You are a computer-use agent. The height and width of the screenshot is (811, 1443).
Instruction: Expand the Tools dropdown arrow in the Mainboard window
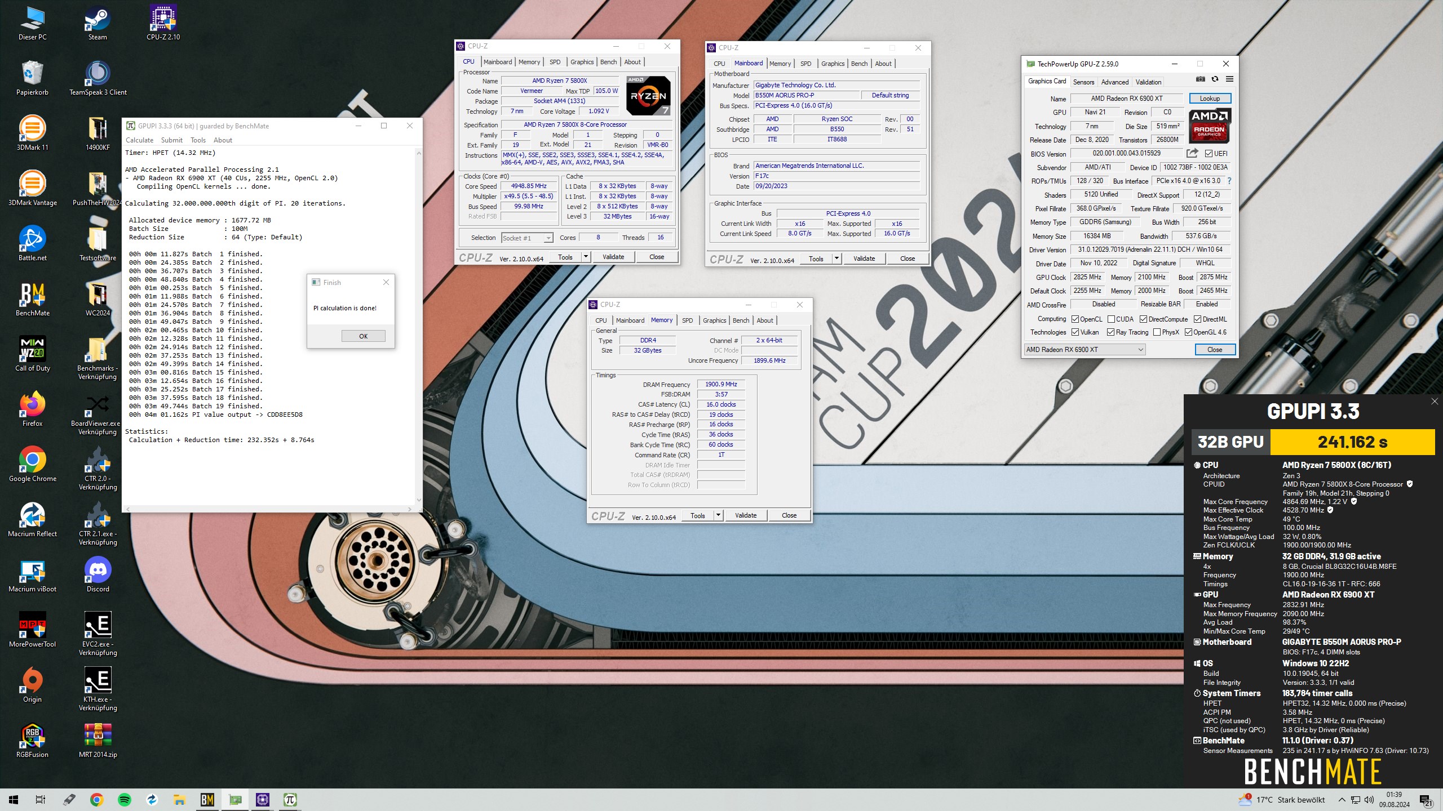click(x=836, y=259)
